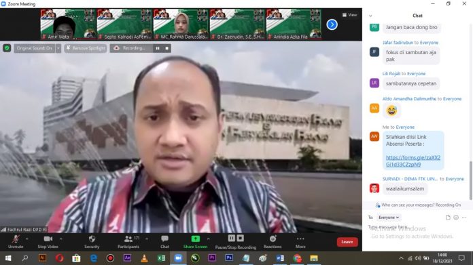Show next participants with blue arrow
The height and width of the screenshot is (265, 473).
[x=332, y=24]
